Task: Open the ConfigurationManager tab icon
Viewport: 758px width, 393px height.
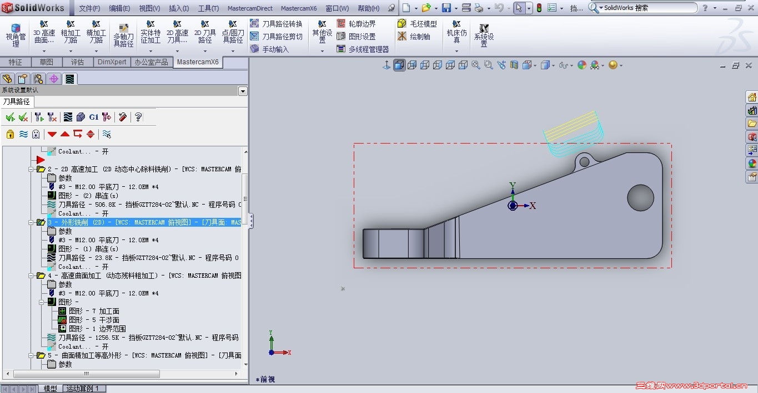Action: (x=38, y=79)
